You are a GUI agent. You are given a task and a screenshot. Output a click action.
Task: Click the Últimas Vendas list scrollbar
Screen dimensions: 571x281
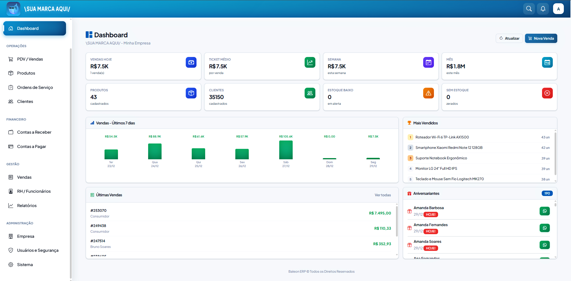point(397,221)
